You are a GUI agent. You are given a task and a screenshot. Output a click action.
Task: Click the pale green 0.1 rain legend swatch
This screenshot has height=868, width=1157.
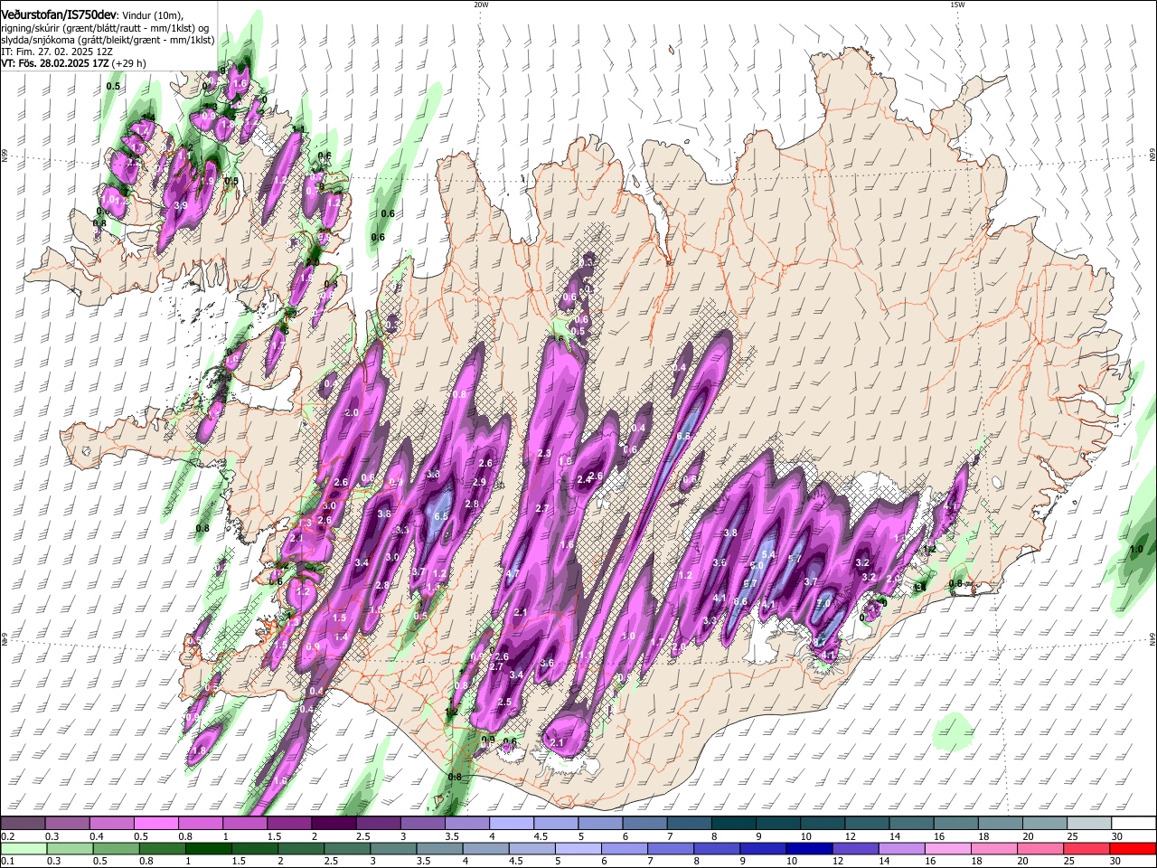click(23, 848)
